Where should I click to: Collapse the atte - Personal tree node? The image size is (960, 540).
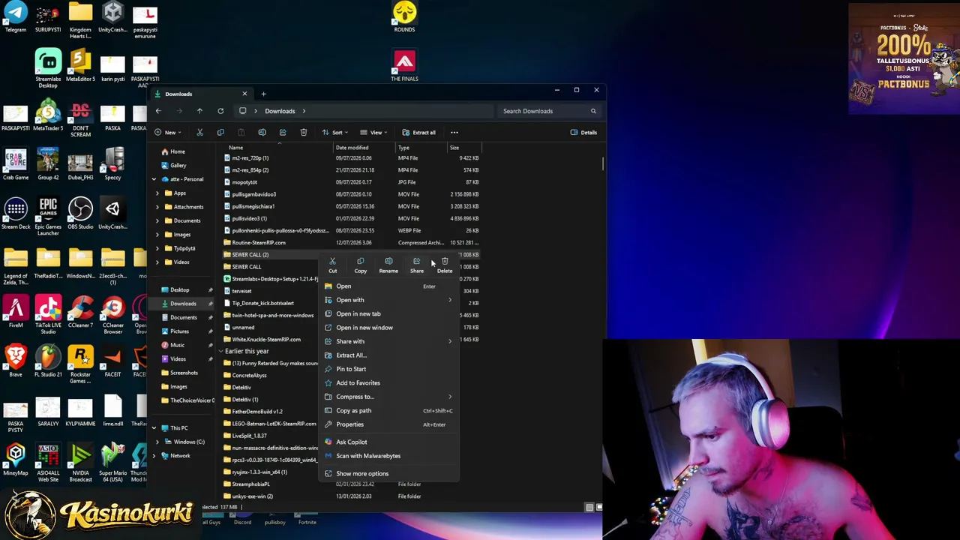pos(154,179)
